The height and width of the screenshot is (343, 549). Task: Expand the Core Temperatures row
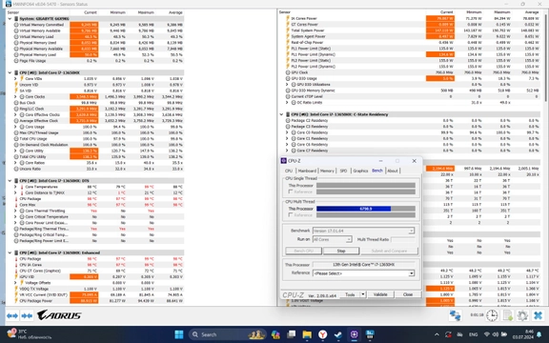(15, 187)
